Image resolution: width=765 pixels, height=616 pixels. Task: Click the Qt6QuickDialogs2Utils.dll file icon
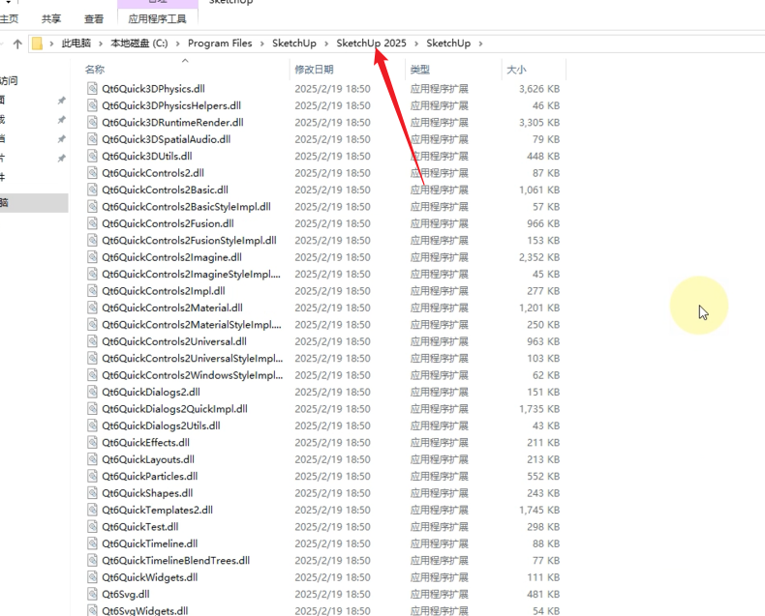[92, 425]
